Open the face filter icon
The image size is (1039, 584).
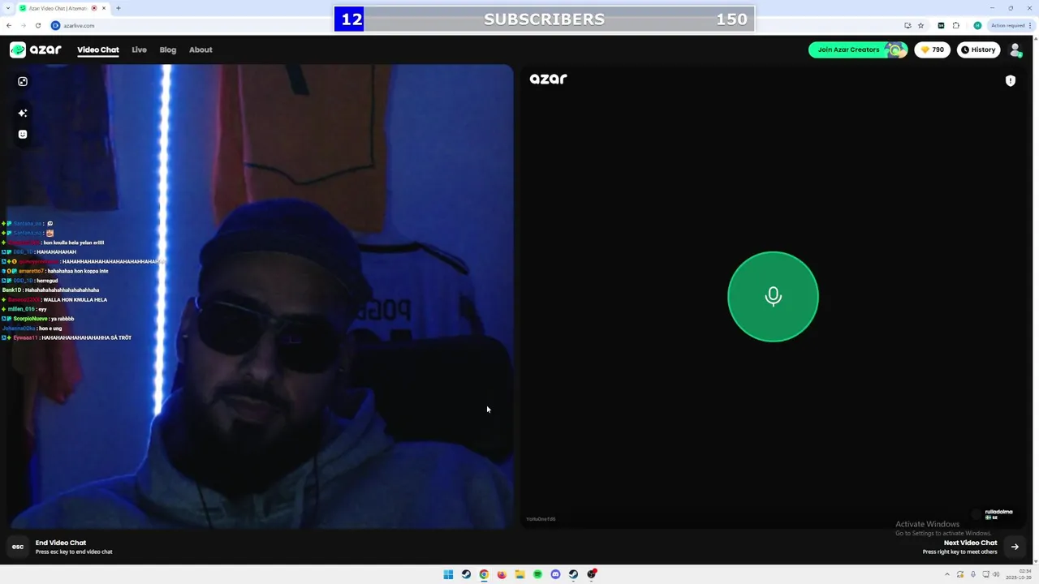pyautogui.click(x=23, y=135)
